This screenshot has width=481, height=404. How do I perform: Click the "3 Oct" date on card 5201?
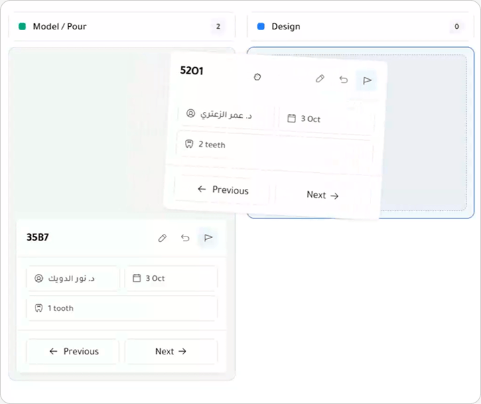pos(310,119)
